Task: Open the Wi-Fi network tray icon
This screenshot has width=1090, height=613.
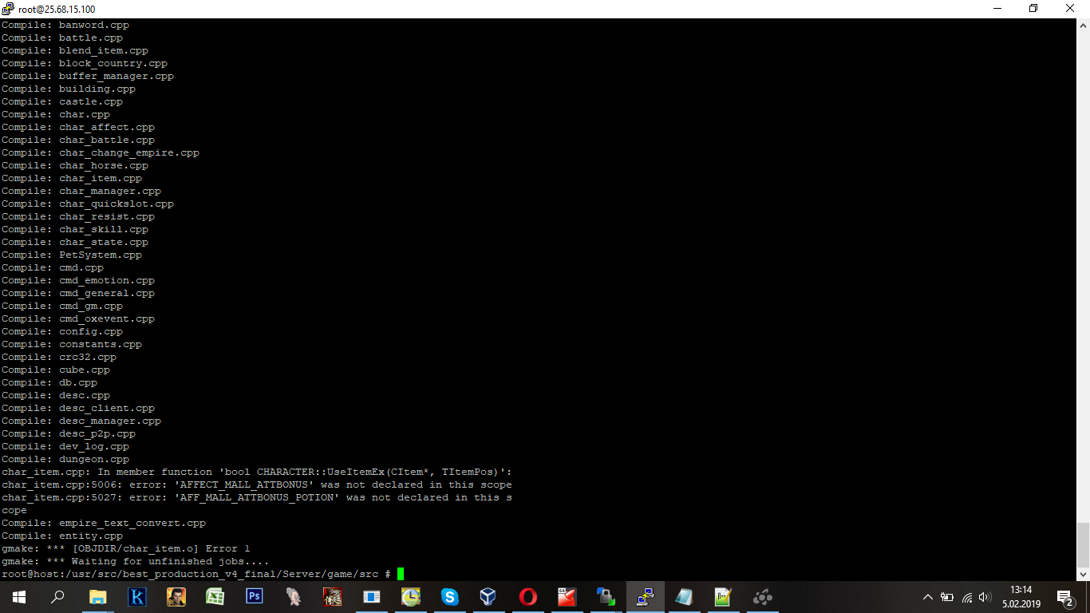Action: pyautogui.click(x=967, y=596)
